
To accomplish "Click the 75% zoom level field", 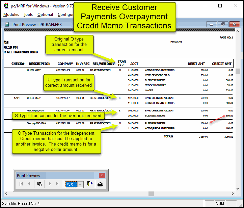I will coord(71,184).
